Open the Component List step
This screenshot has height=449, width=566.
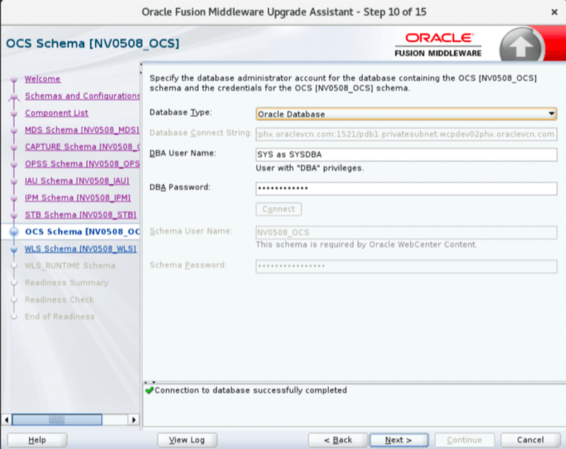coord(57,113)
